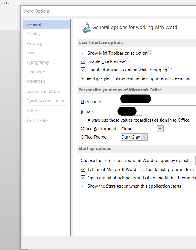Image resolution: width=196 pixels, height=250 pixels.
Task: Click info icon next to Enable Live Preview
Action: click(x=127, y=60)
